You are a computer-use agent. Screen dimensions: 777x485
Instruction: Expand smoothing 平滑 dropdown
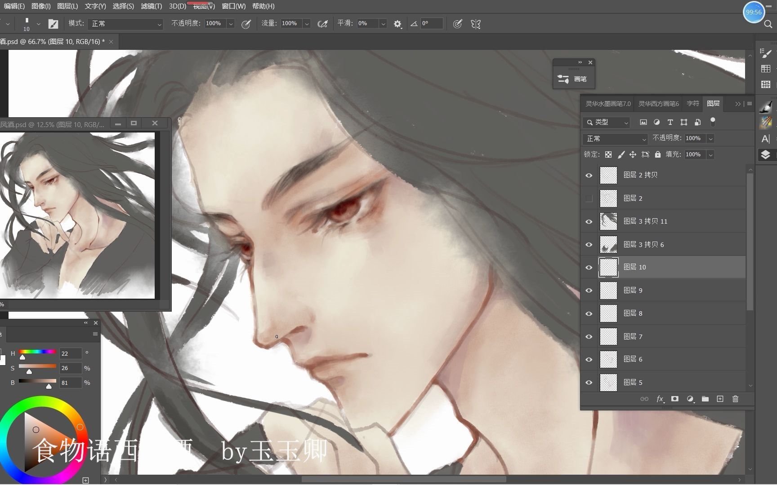(383, 24)
